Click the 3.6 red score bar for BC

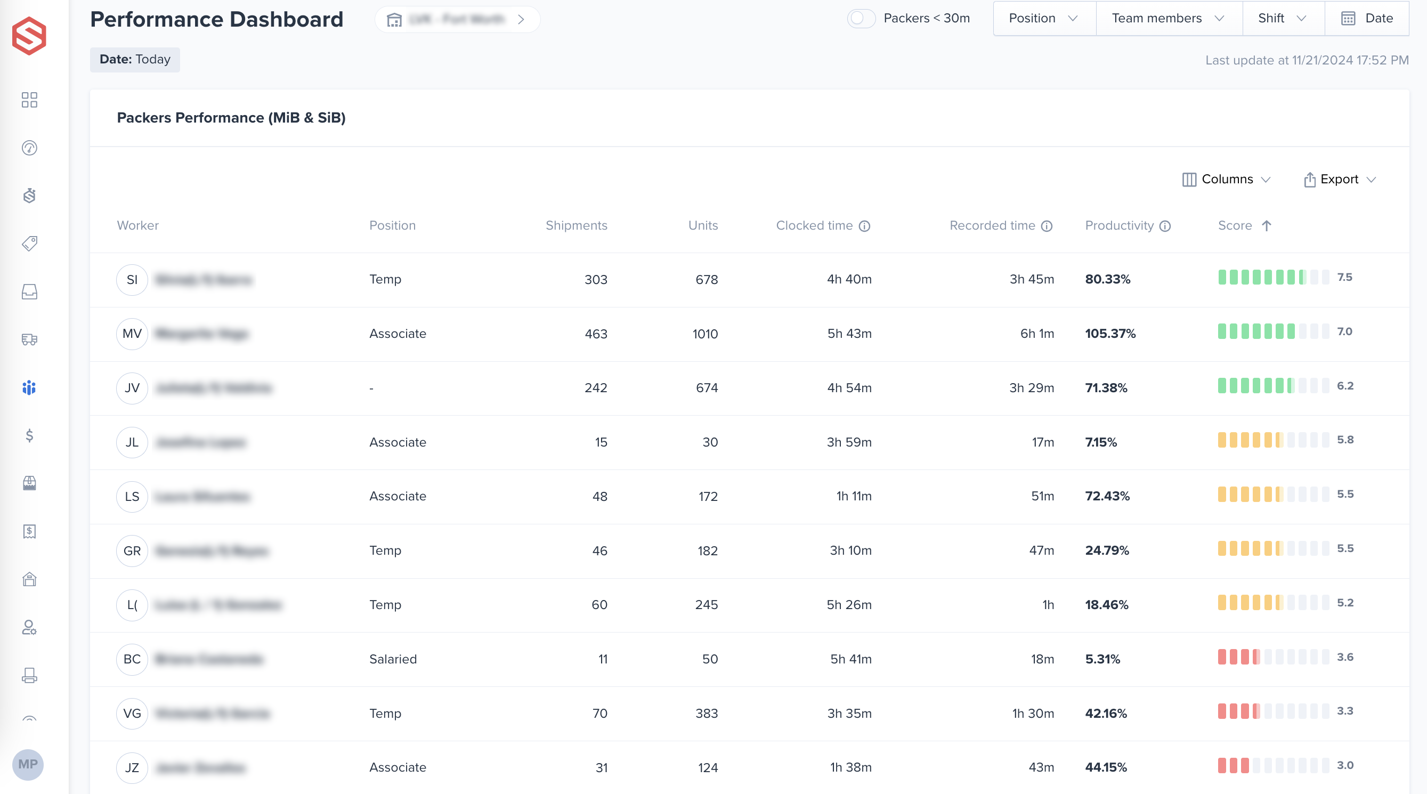point(1273,657)
